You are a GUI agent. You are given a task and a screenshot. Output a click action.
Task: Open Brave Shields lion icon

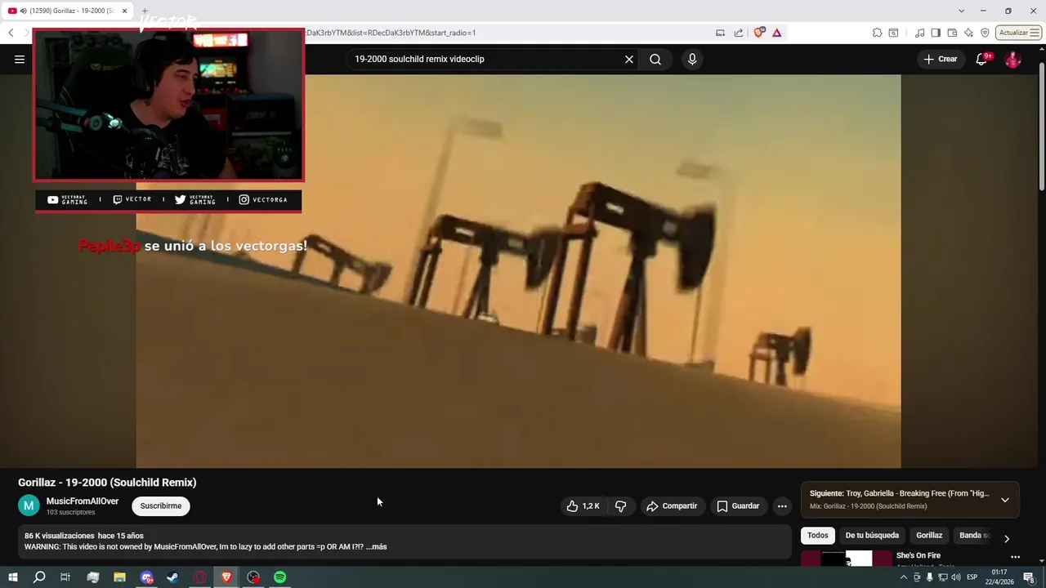[759, 33]
